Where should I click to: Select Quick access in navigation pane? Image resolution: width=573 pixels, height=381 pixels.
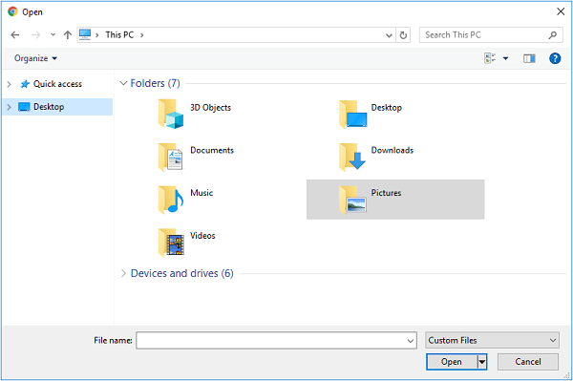click(x=57, y=84)
